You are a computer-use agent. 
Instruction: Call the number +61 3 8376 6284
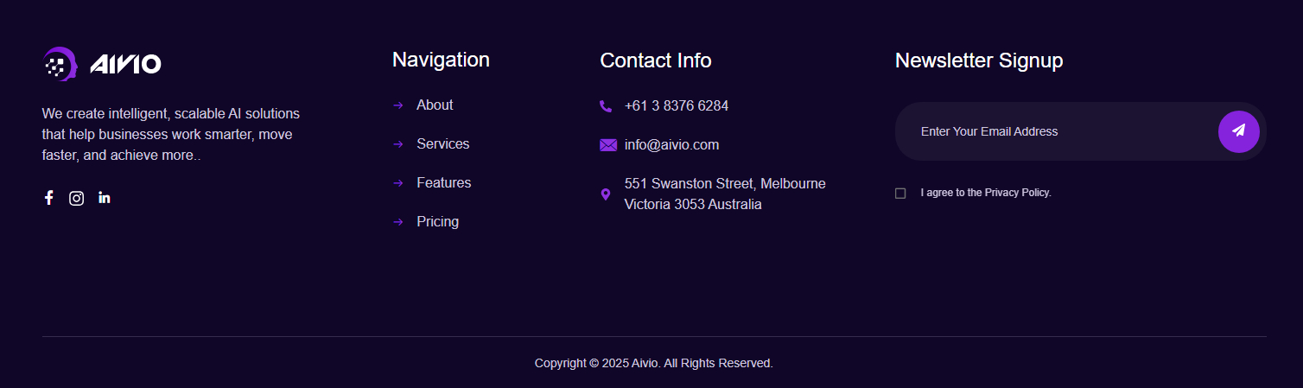click(x=676, y=106)
